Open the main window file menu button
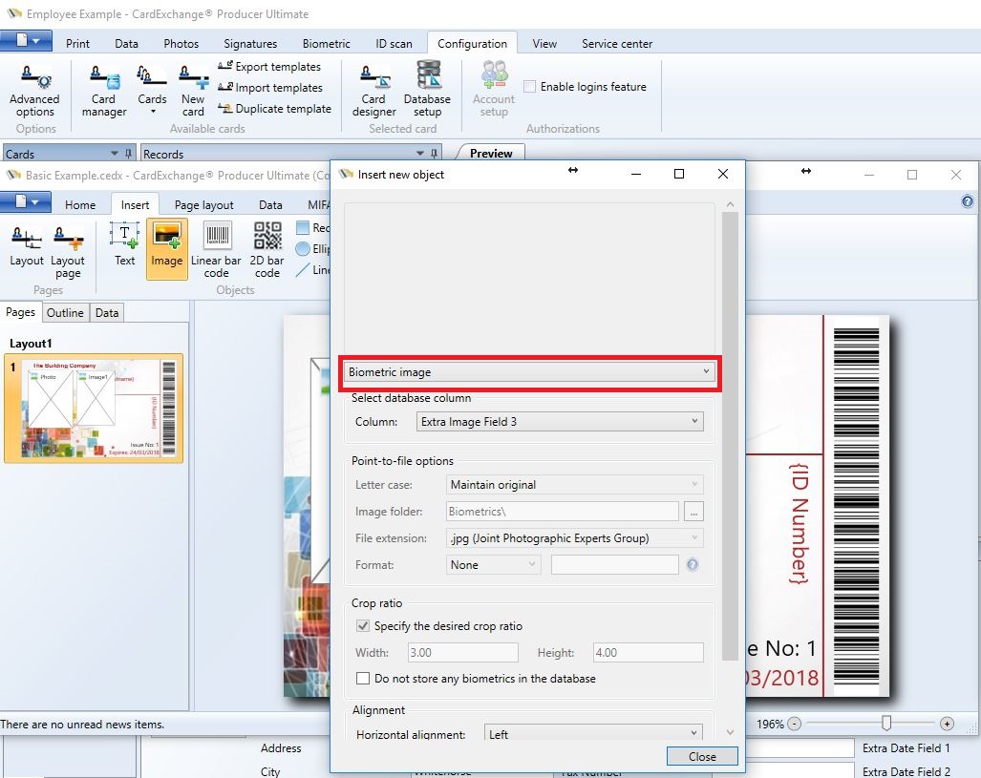Screen dimensions: 981x778 [26, 41]
